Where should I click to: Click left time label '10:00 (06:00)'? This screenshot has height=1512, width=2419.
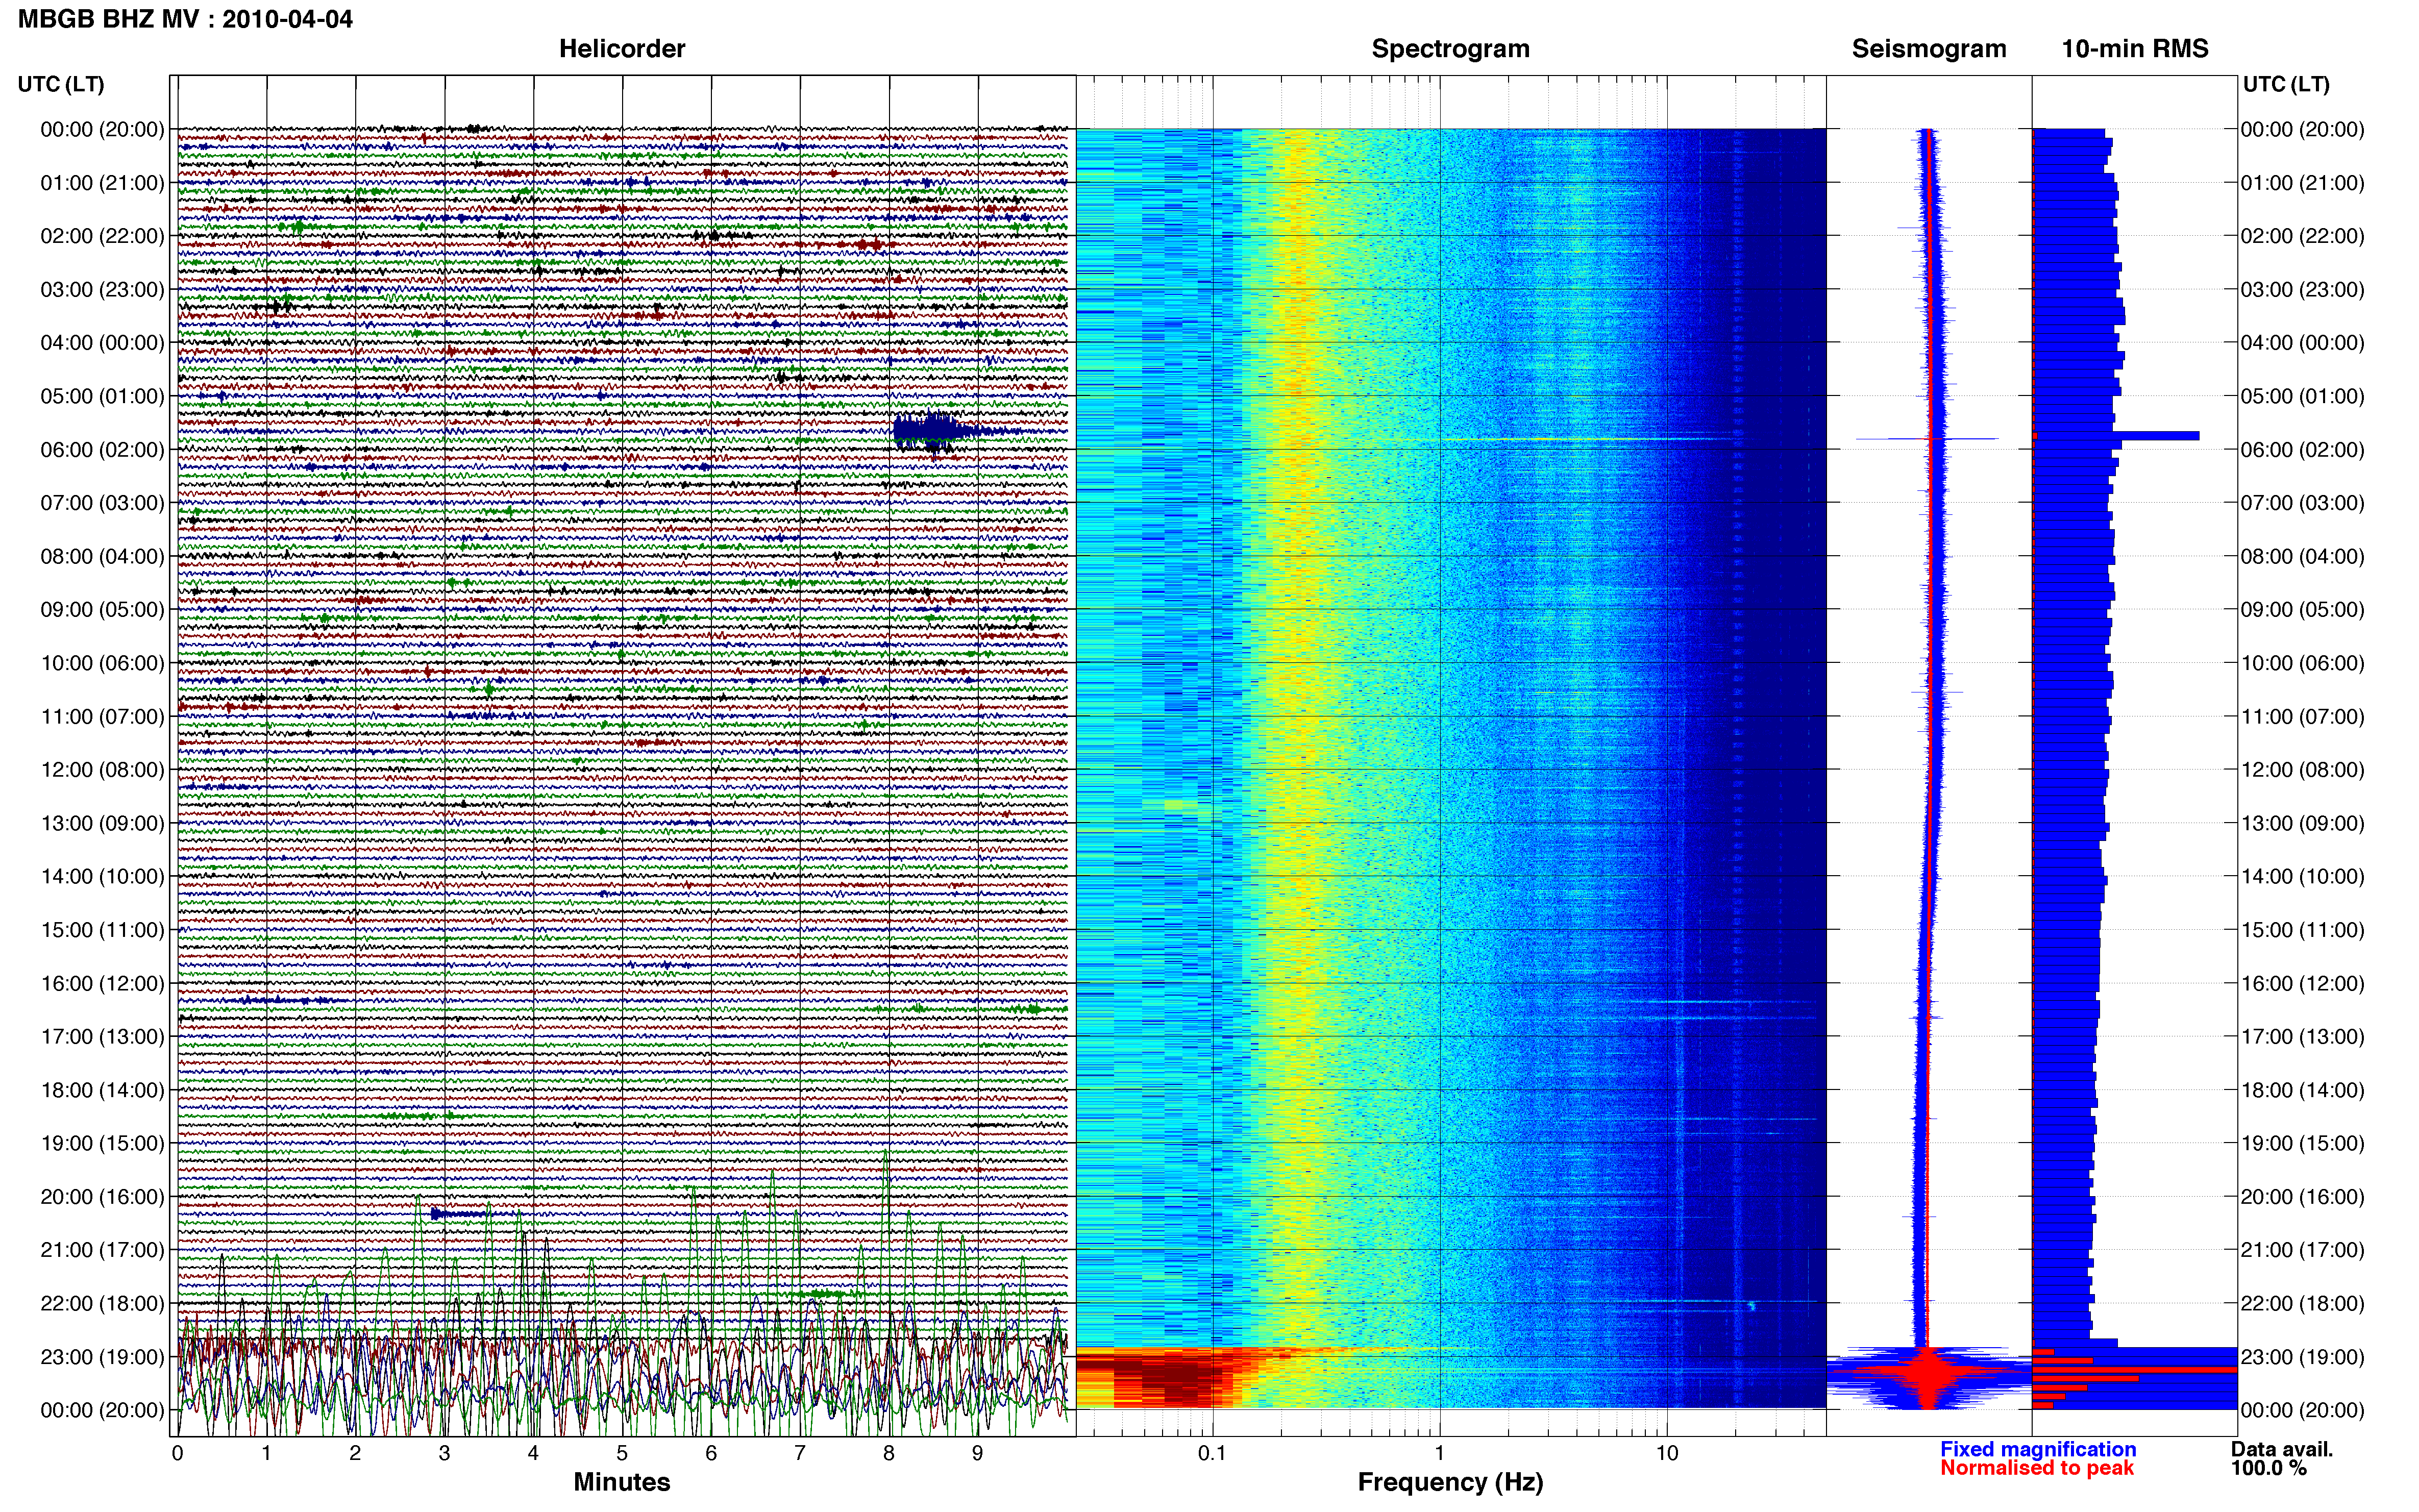[102, 663]
